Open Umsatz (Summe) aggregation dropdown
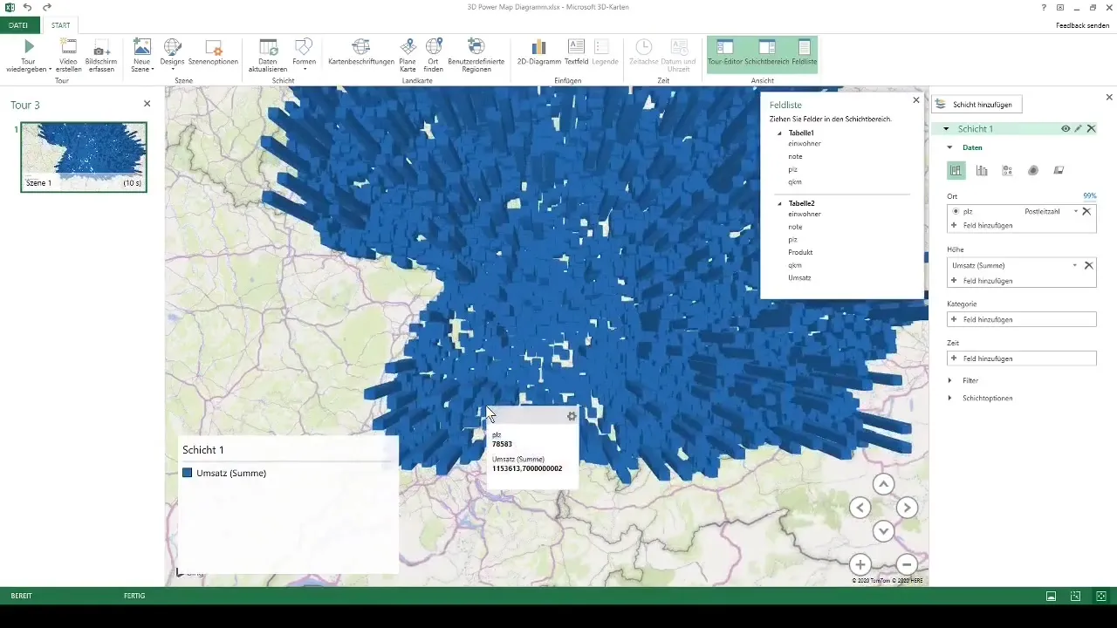This screenshot has height=628, width=1117. click(1074, 265)
